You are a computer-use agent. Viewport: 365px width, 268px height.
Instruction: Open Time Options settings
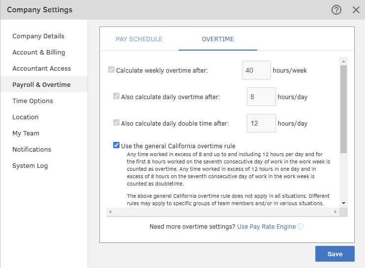pos(32,101)
